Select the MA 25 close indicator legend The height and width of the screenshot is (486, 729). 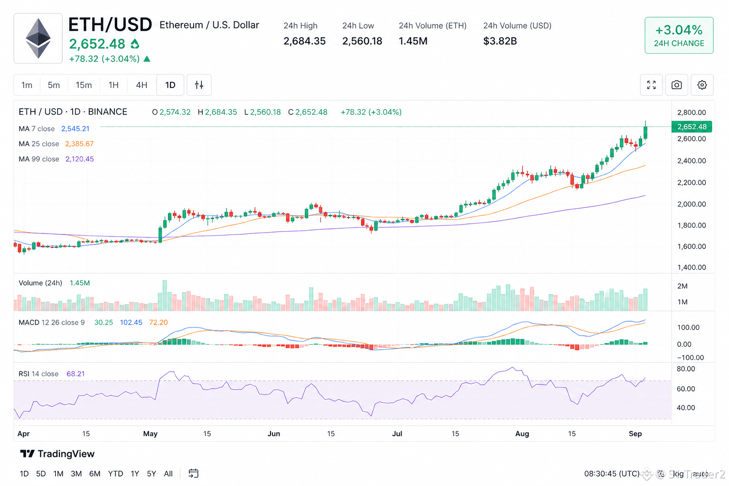[39, 144]
